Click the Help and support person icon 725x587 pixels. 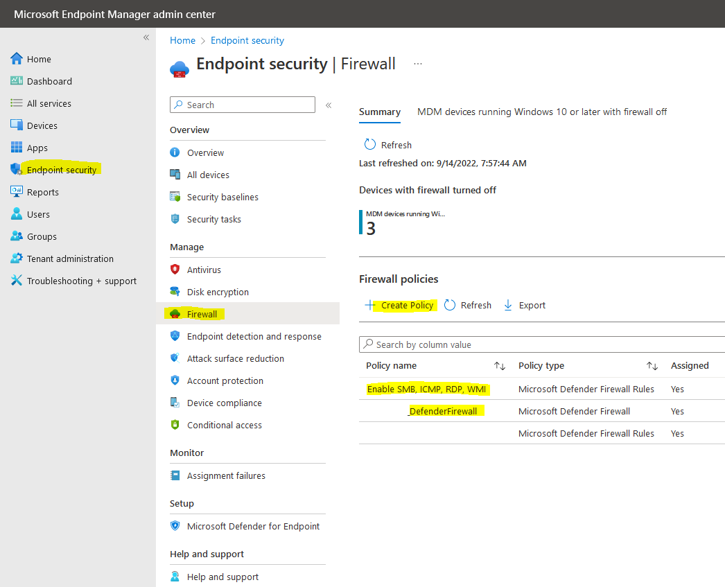point(175,577)
